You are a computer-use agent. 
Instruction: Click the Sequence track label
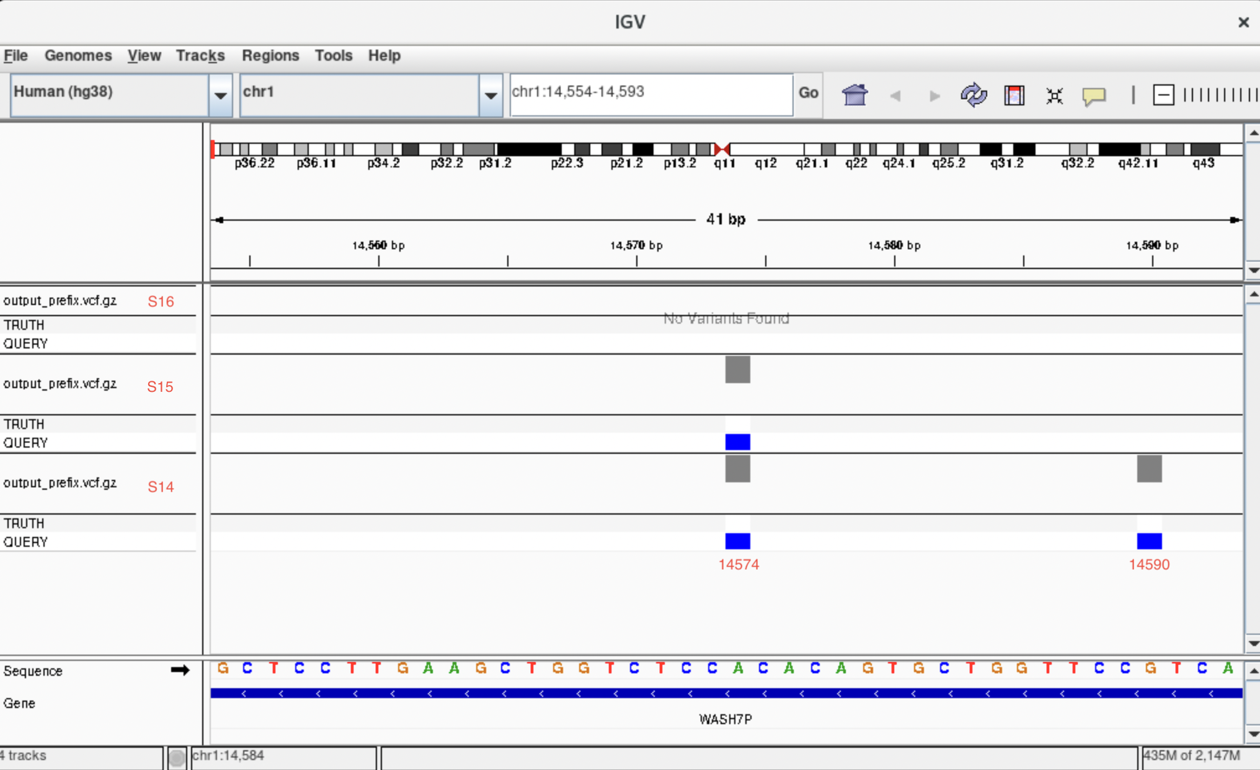tap(33, 671)
